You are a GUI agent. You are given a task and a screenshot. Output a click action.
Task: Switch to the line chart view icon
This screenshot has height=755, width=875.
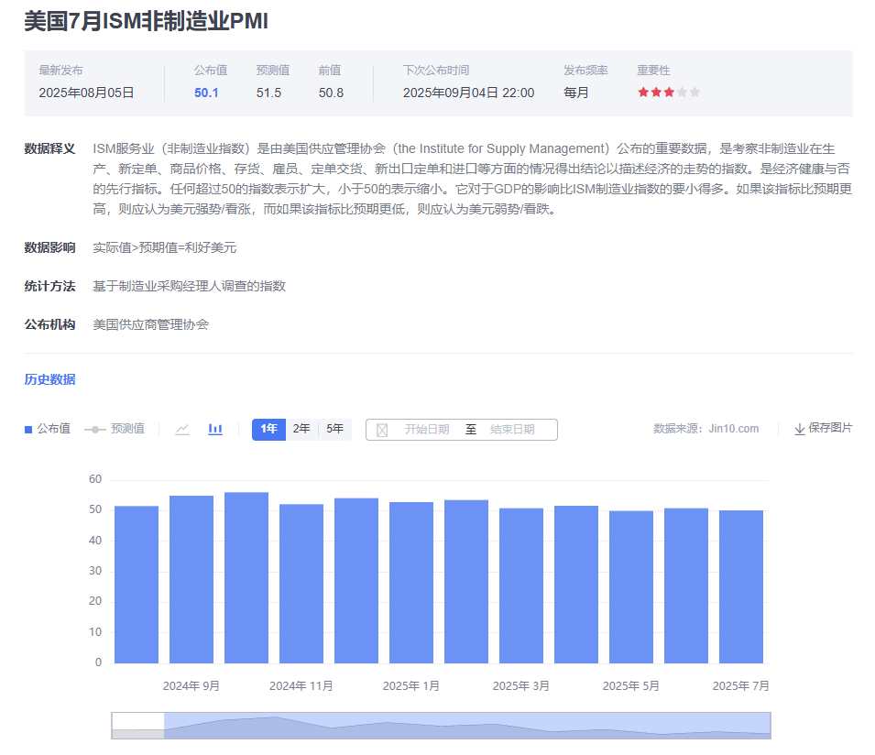tap(182, 429)
